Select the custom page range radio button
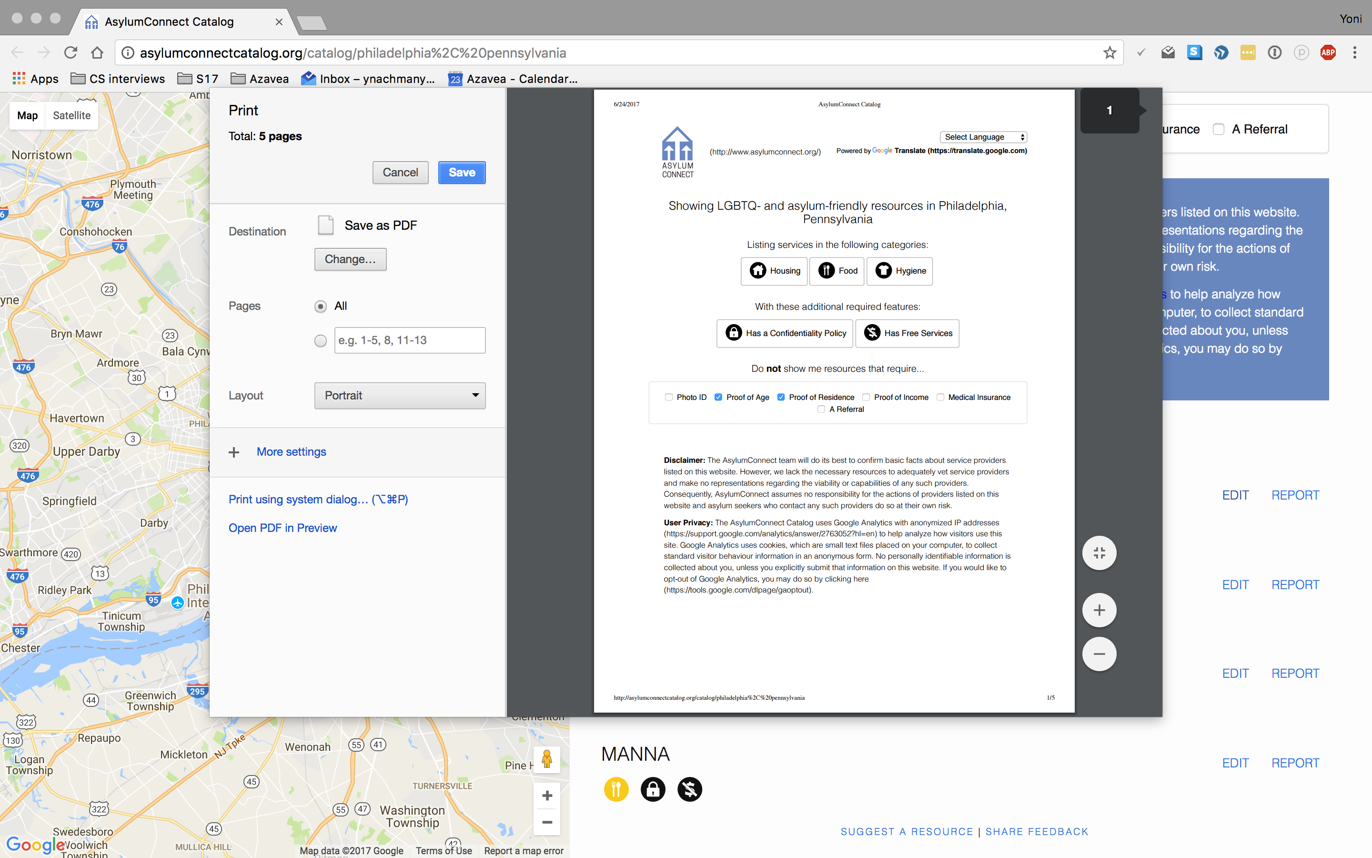Image resolution: width=1372 pixels, height=858 pixels. tap(320, 340)
